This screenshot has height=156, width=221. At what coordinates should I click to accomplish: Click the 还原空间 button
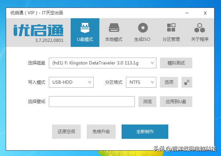[x=66, y=132]
